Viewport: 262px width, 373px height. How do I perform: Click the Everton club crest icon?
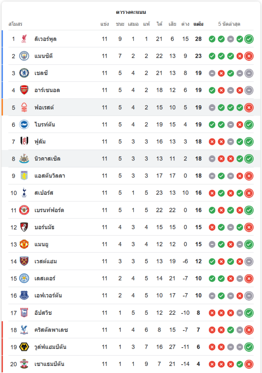pos(24,296)
